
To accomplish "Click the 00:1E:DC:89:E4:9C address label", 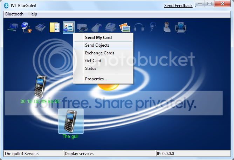I will click(40, 102).
